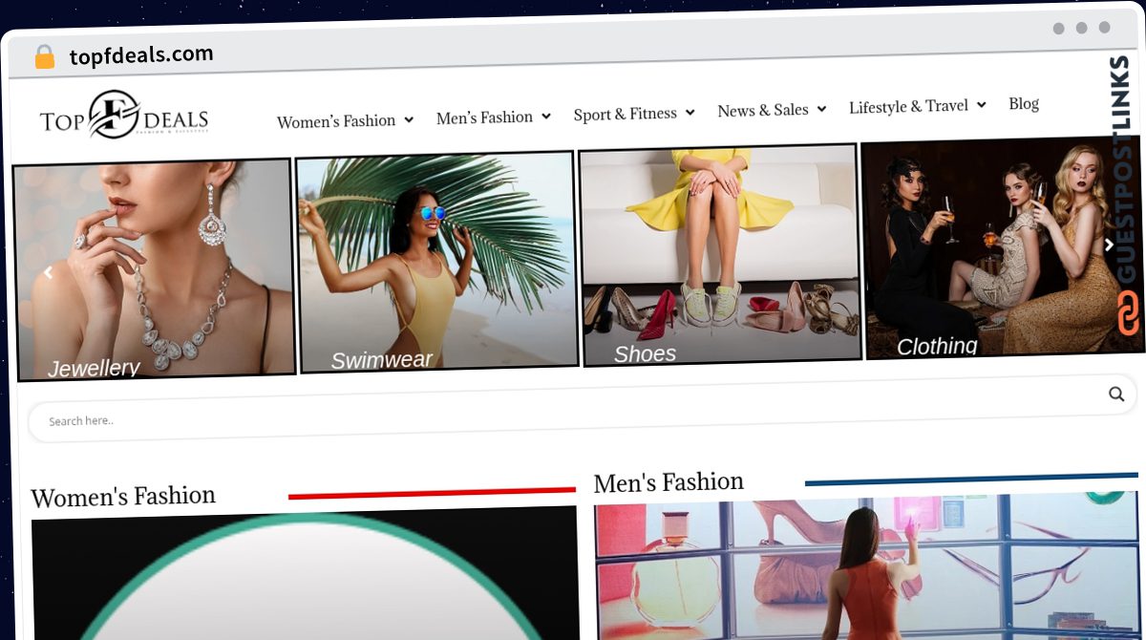The image size is (1146, 640).
Task: Go to the Blog page
Action: click(1024, 103)
